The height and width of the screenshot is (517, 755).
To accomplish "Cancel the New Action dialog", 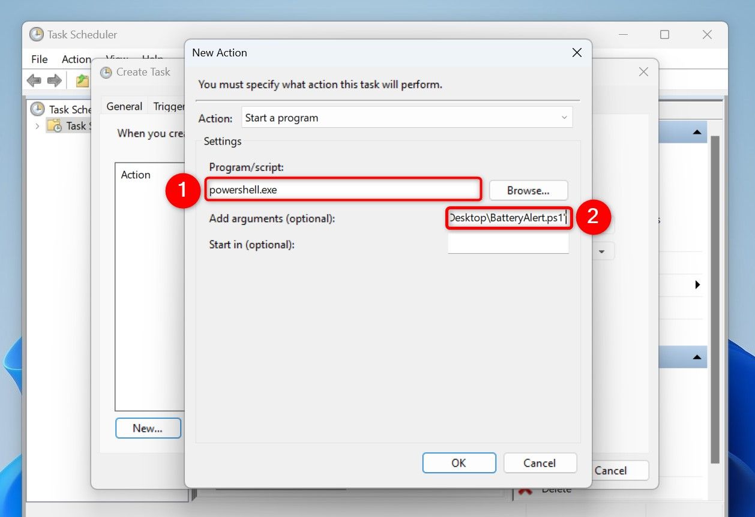I will click(x=540, y=462).
